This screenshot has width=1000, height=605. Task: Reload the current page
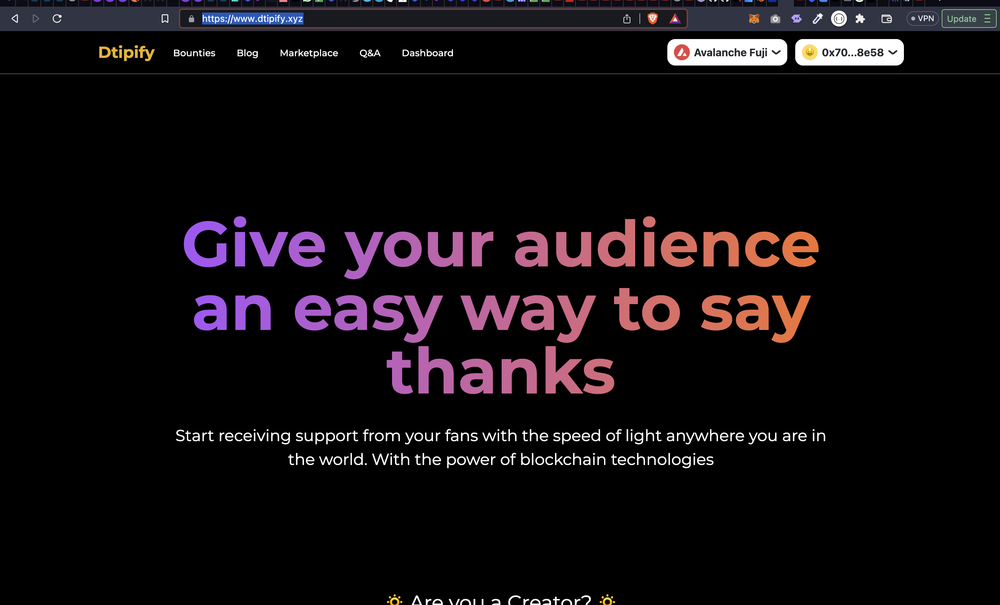(x=57, y=19)
